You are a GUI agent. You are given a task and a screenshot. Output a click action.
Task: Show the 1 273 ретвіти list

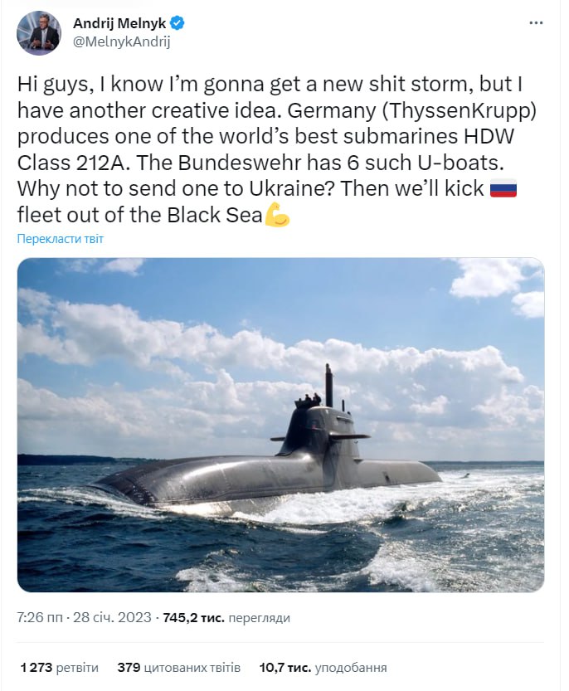pyautogui.click(x=59, y=667)
